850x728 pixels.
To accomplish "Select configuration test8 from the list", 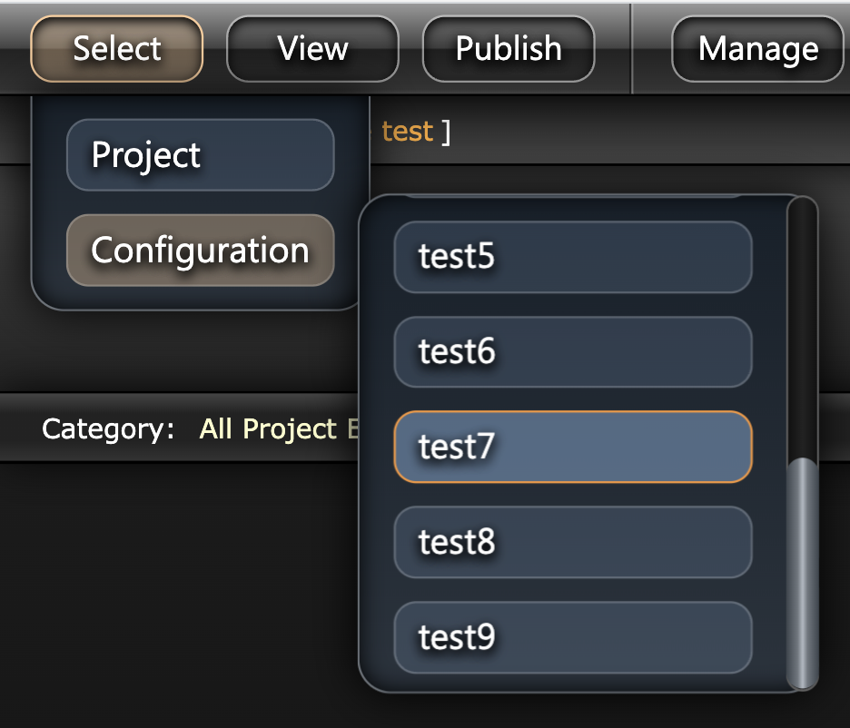I will point(571,542).
